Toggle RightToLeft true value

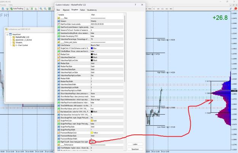point(107,142)
